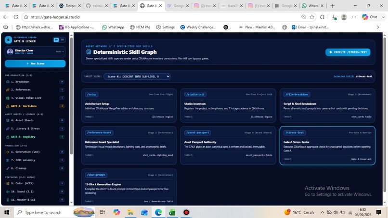The height and width of the screenshot is (218, 388).
Task: Open File Explorer from the taskbar
Action: [130, 212]
